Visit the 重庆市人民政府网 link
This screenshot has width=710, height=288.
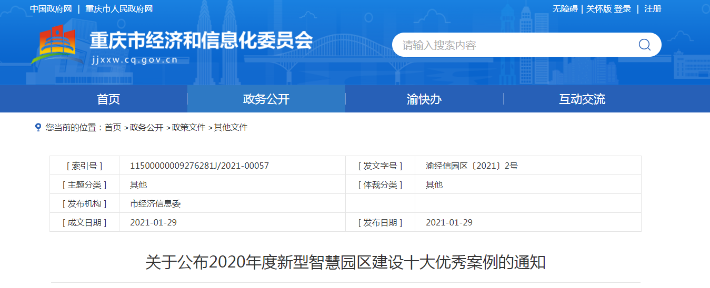[x=119, y=9]
